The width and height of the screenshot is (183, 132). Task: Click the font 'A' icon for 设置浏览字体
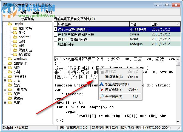102,84
